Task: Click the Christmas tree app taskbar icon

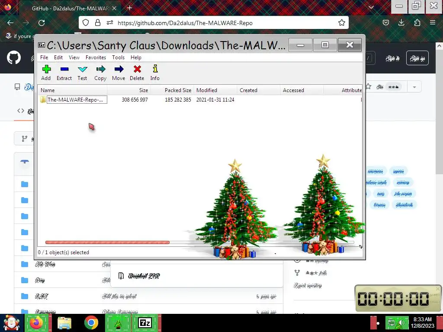Action: (x=118, y=323)
